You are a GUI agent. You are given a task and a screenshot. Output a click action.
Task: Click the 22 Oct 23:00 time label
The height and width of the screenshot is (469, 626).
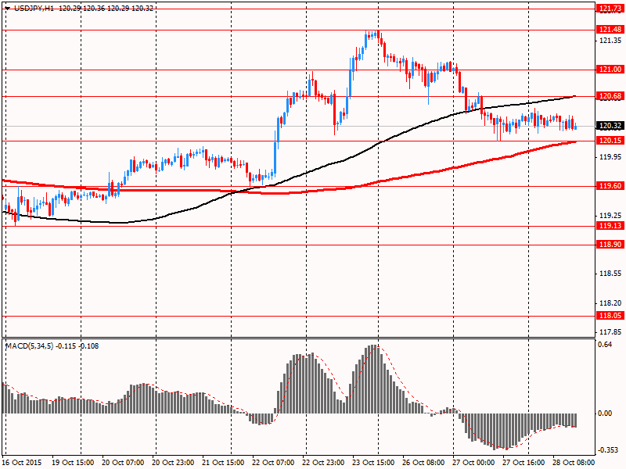(x=323, y=463)
